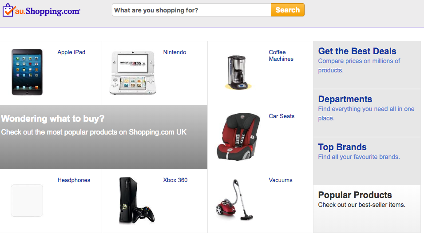Open the Apple iPad link
Image resolution: width=424 pixels, height=238 pixels.
click(x=71, y=52)
